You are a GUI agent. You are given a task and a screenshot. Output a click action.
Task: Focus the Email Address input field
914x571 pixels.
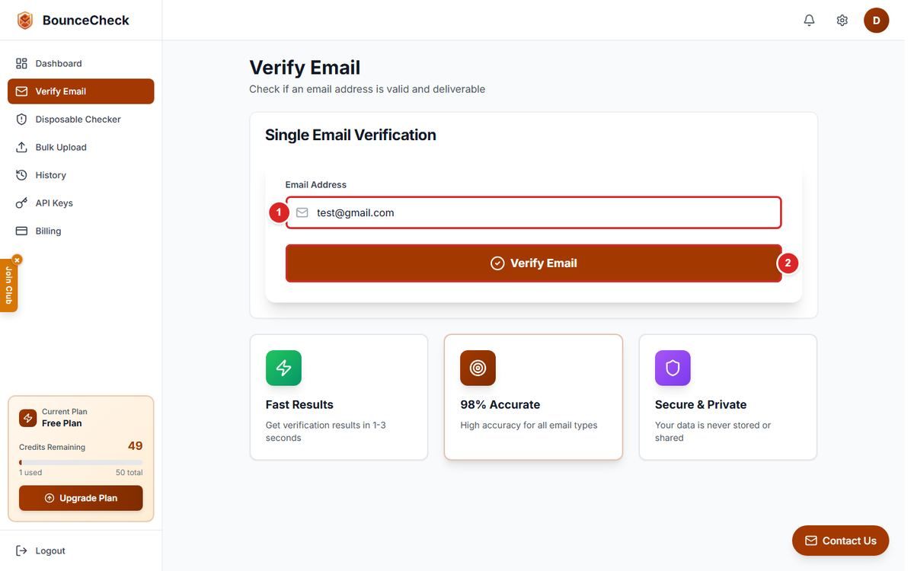[x=533, y=212]
